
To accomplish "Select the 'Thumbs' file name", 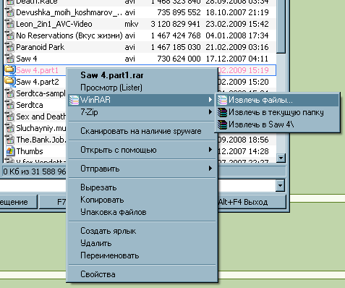I will click(x=30, y=151).
